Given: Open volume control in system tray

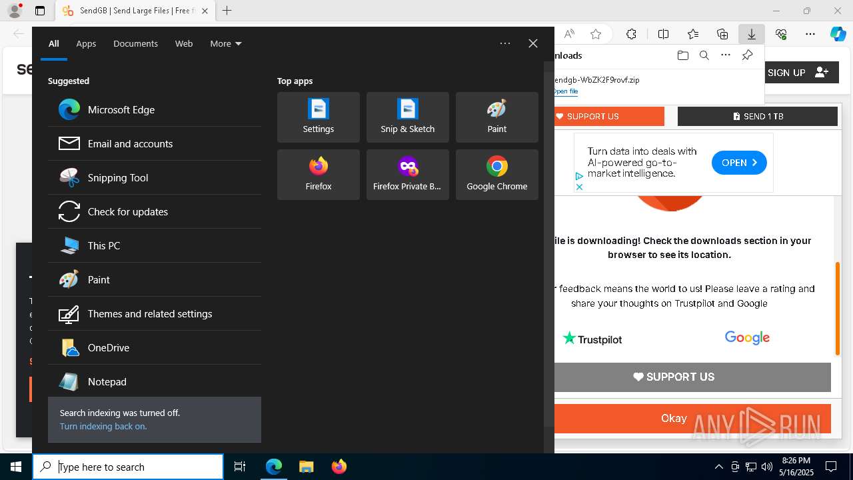Looking at the screenshot, I should [767, 467].
